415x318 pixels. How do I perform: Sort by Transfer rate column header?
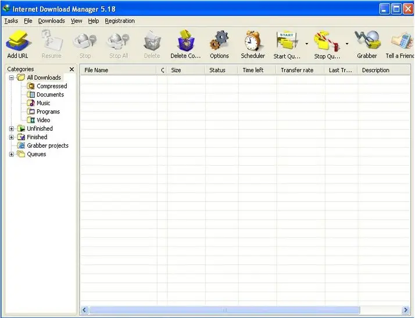point(300,70)
